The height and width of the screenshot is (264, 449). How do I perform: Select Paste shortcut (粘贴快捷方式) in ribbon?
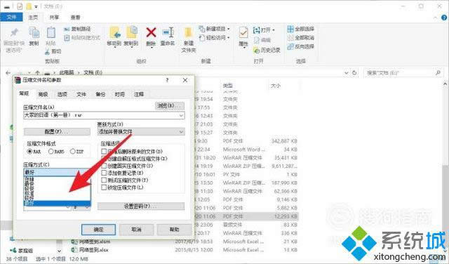tap(82, 37)
